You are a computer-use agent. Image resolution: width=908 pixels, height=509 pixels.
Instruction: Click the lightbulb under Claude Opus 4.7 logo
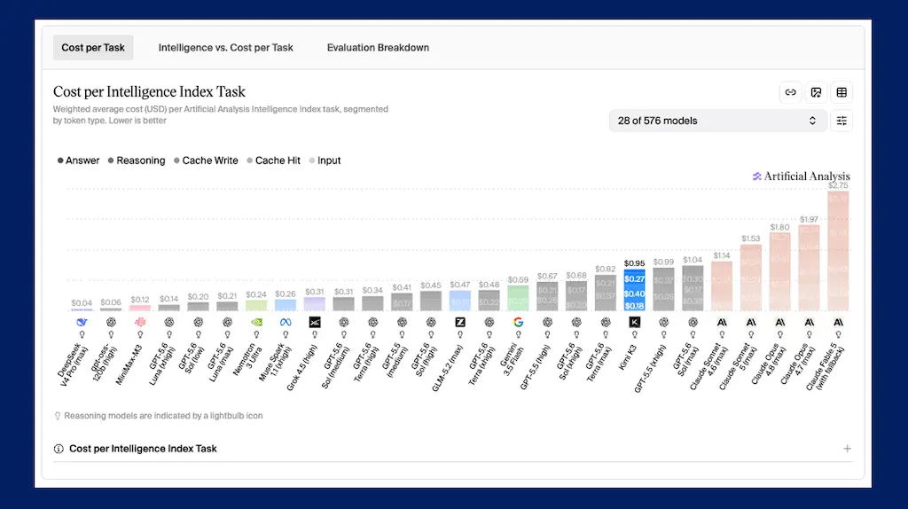pyautogui.click(x=809, y=334)
